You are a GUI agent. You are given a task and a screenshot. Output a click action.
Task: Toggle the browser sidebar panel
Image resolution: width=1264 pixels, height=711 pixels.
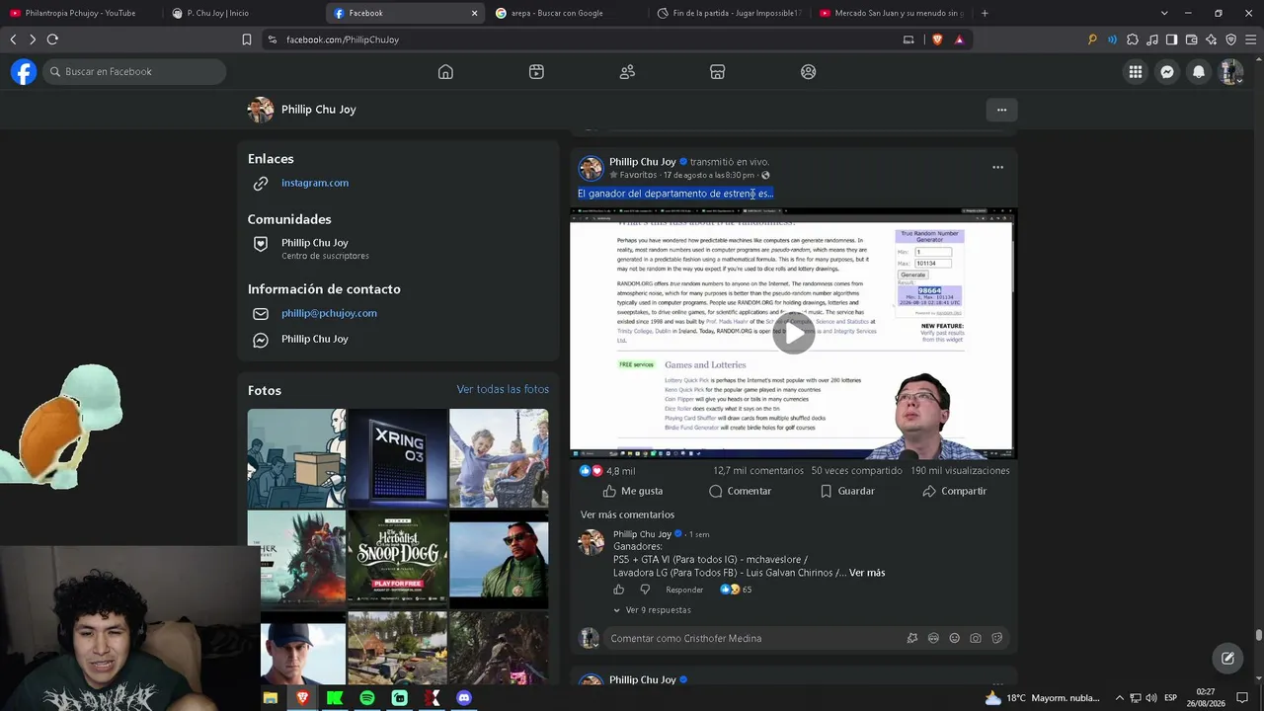point(1171,39)
